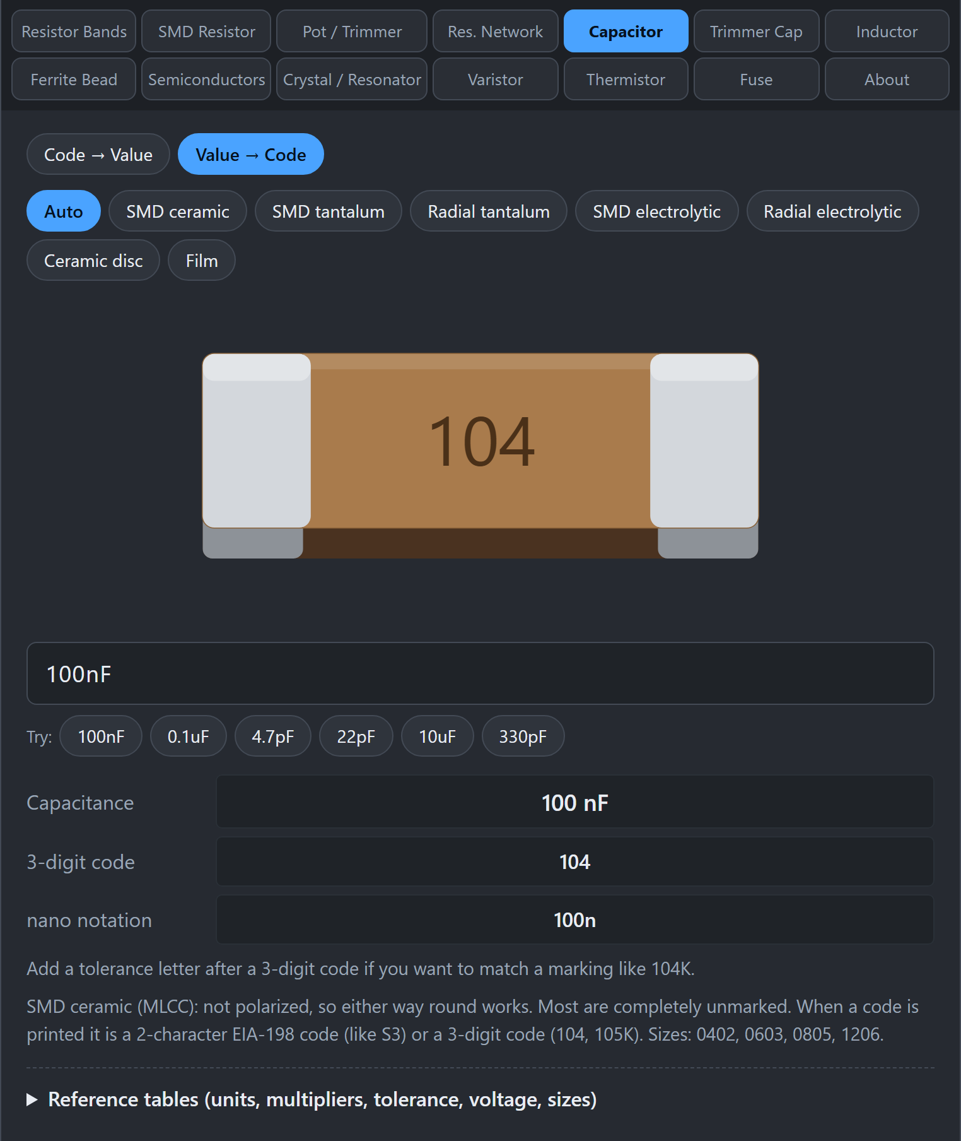Click the nano notation result 100n
This screenshot has height=1141, width=961.
click(575, 919)
